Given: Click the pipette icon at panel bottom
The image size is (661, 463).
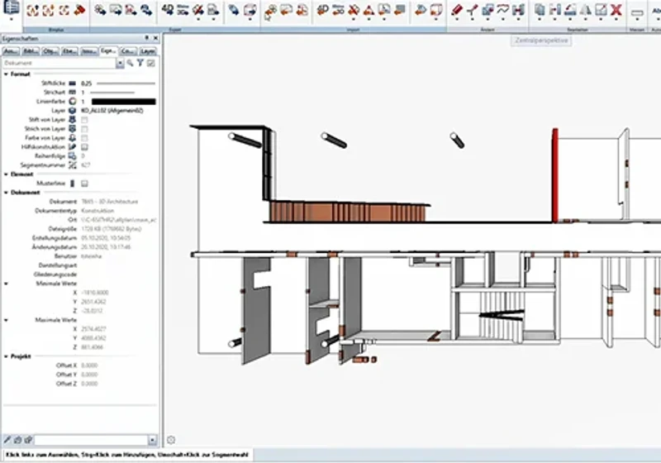Looking at the screenshot, I should click(7, 440).
